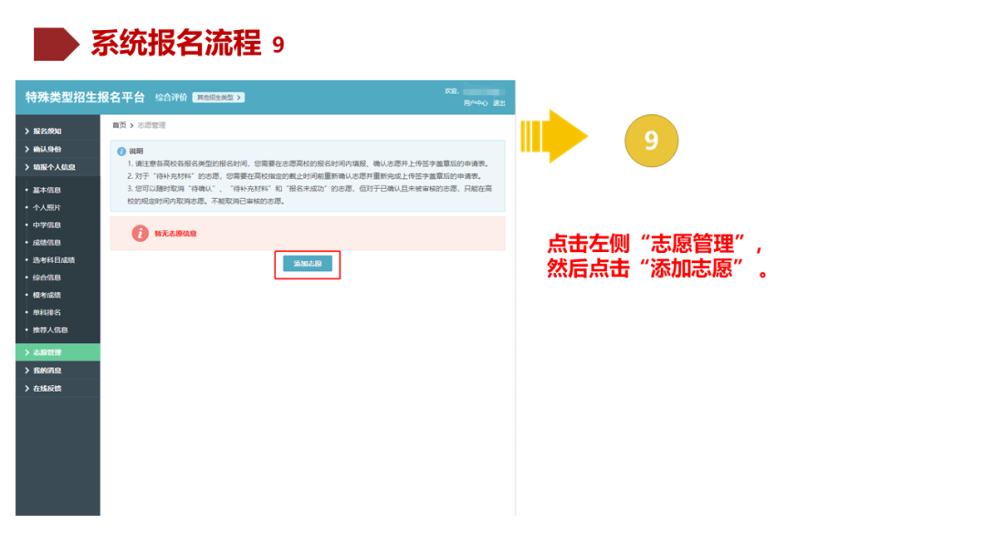Click the 用户中心 link
986x555 pixels.
tap(475, 103)
